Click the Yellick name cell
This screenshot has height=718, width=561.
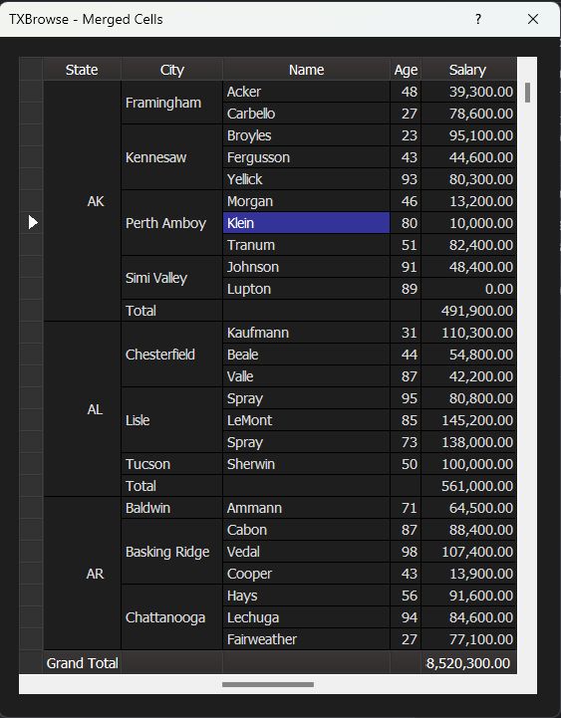point(306,179)
